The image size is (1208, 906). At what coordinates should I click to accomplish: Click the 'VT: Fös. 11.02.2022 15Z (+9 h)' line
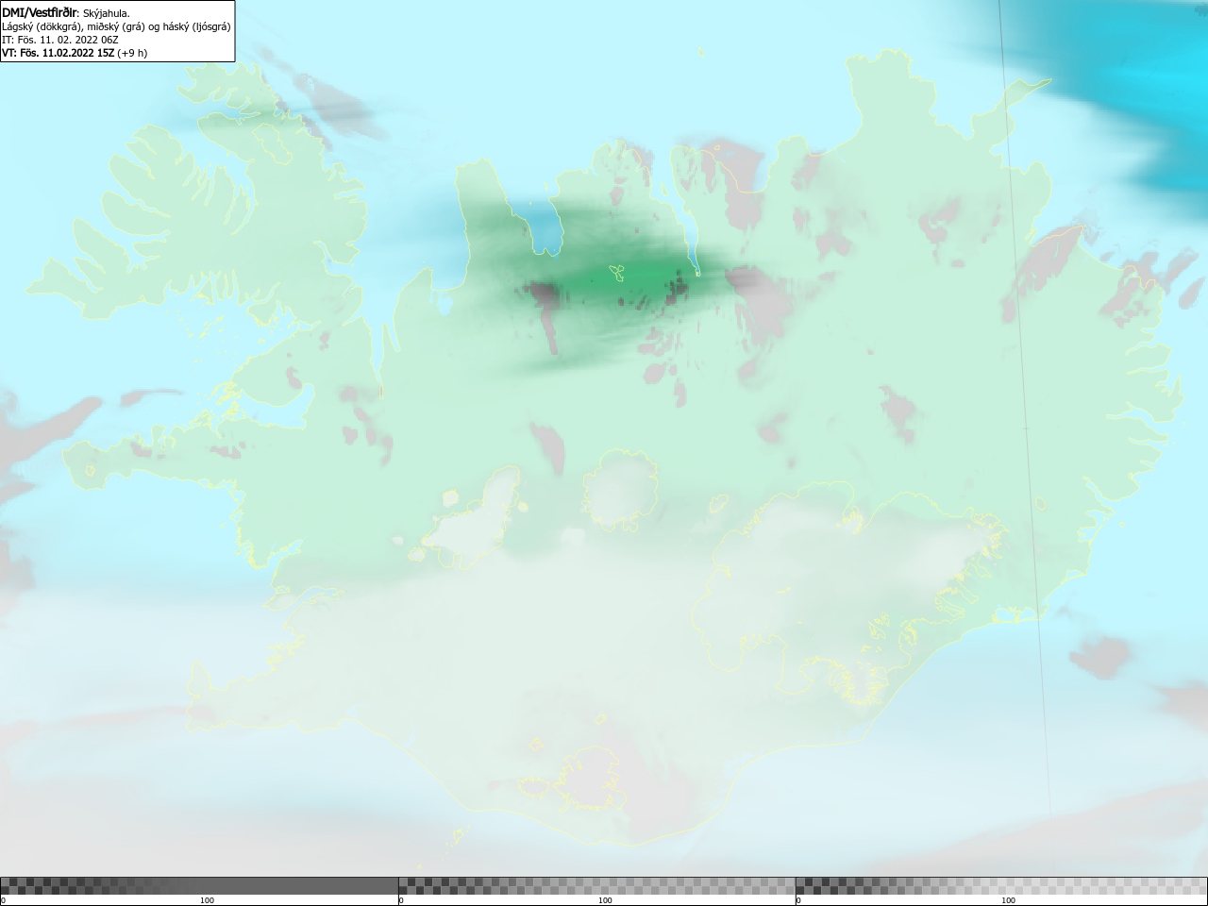[x=75, y=53]
